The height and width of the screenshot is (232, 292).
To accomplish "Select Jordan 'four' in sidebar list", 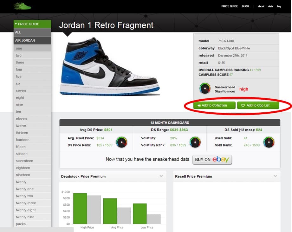I will coord(32,70).
